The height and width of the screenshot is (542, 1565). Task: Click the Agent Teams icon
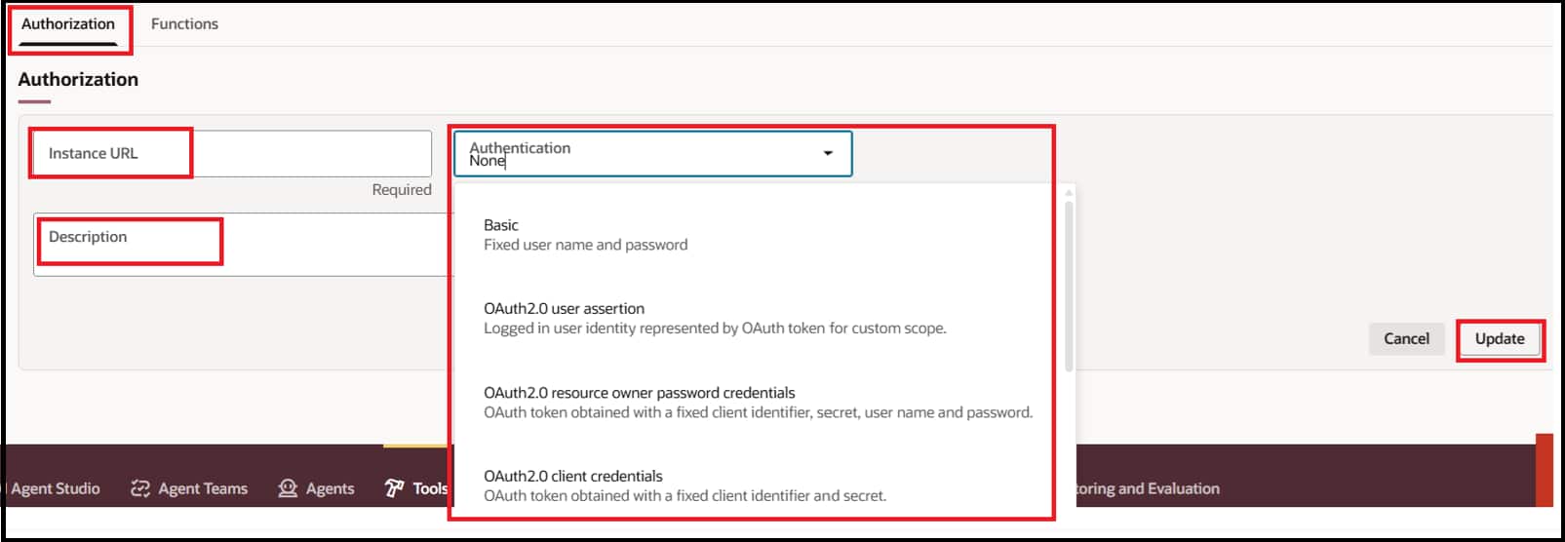[140, 488]
